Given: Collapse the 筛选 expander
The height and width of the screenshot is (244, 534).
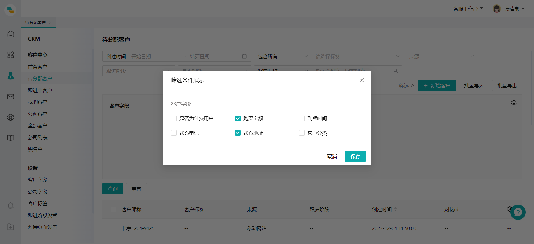Looking at the screenshot, I should [x=407, y=85].
